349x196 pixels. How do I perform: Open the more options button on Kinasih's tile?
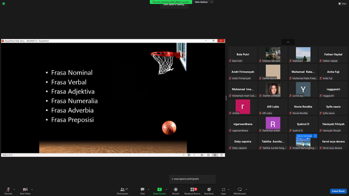(315, 136)
